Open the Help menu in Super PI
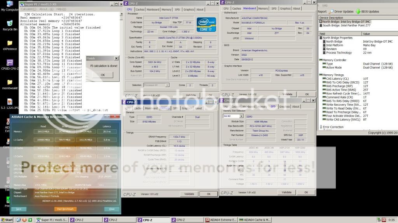The image size is (398, 223). (61, 9)
